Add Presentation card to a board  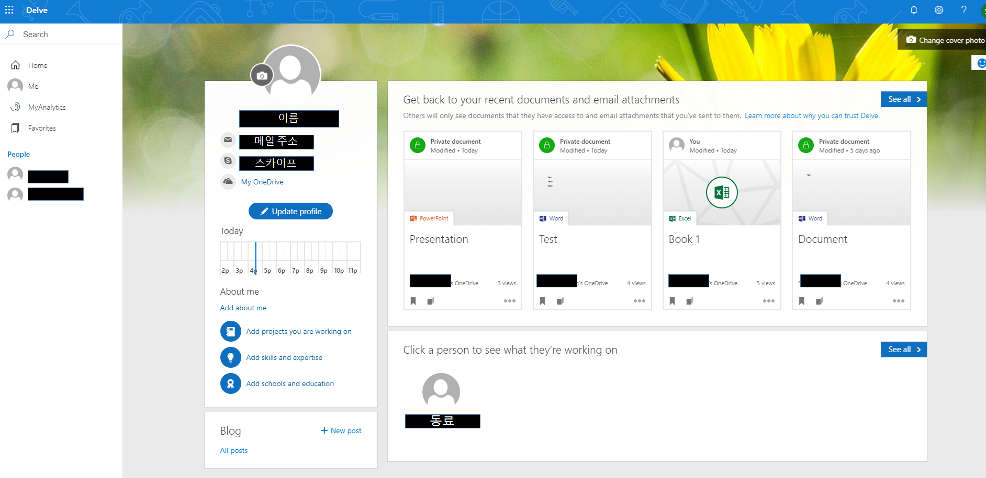click(431, 301)
